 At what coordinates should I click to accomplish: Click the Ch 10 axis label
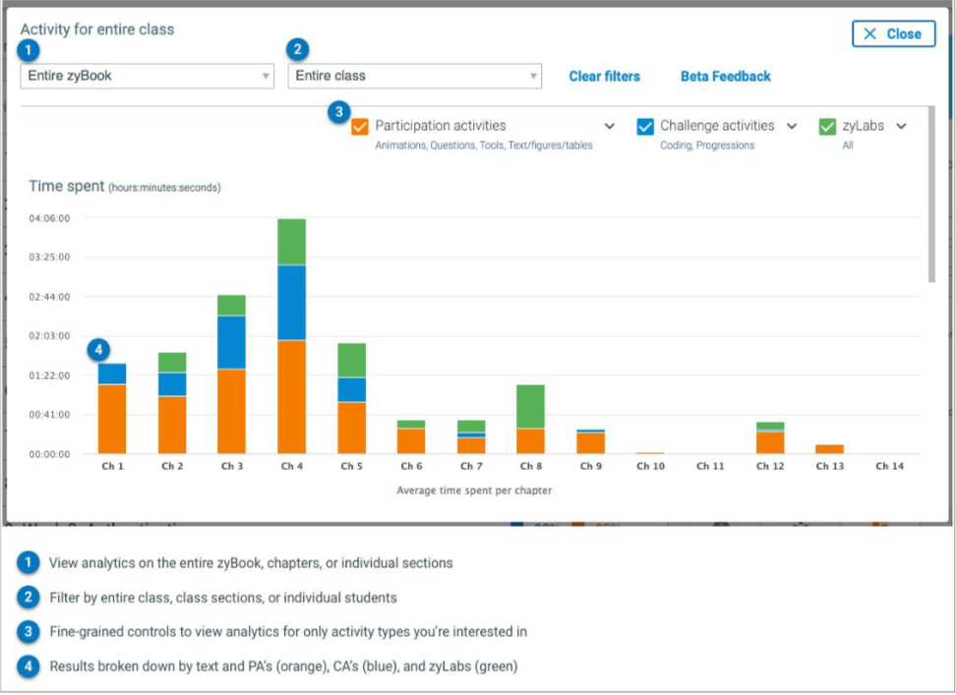[x=650, y=466]
